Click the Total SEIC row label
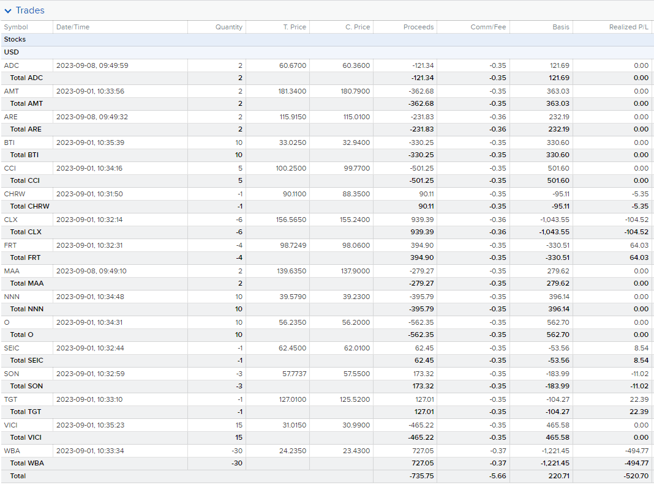 click(x=27, y=361)
